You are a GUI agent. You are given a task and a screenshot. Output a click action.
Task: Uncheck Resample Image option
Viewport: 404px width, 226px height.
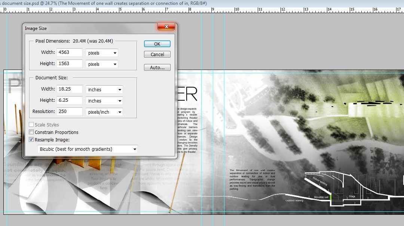[x=31, y=140]
